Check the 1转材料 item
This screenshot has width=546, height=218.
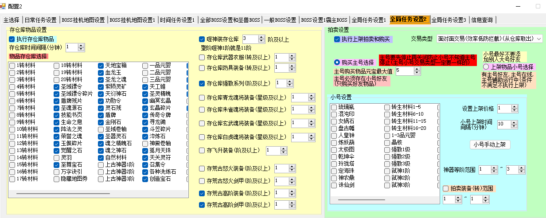pyautogui.click(x=12, y=66)
